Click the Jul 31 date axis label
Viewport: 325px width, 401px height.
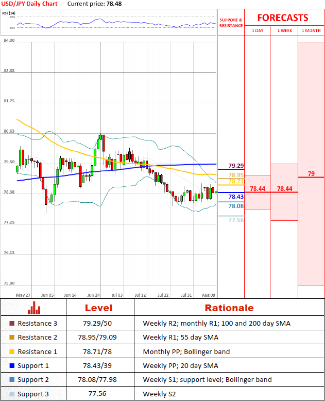point(186,295)
